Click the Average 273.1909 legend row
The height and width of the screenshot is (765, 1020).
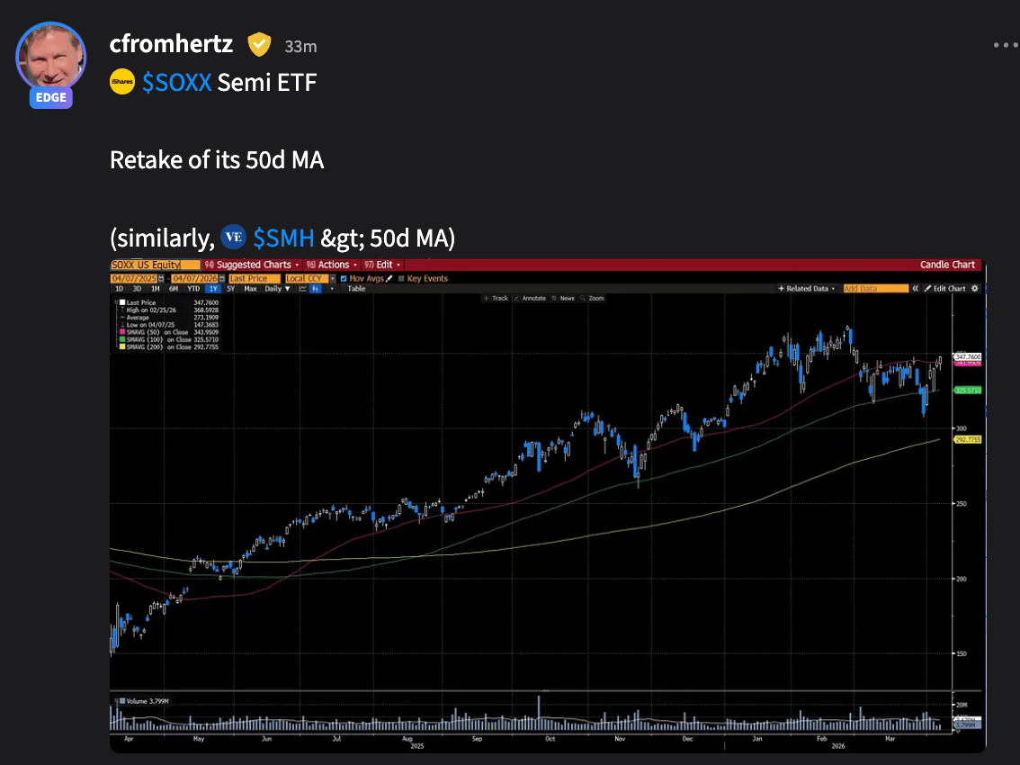pyautogui.click(x=169, y=318)
